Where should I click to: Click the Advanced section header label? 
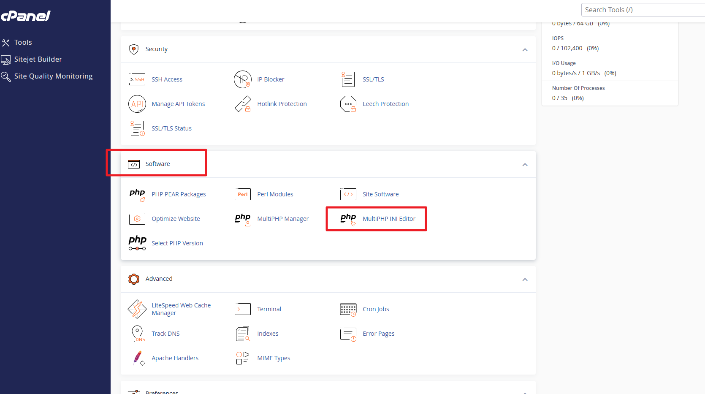tap(159, 279)
